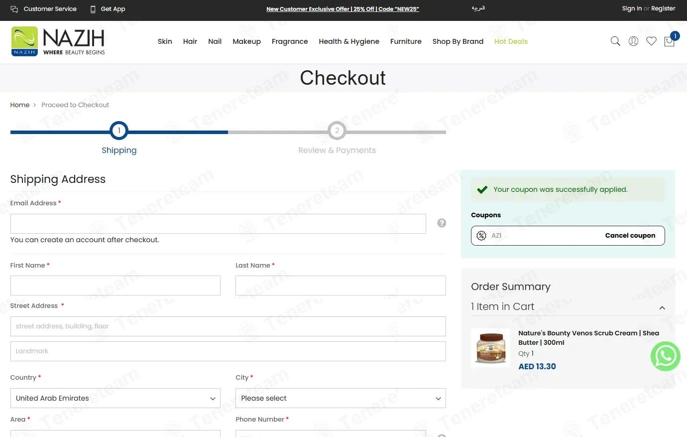Go to Home breadcrumb
Screen dimensions: 687x437
click(x=20, y=105)
